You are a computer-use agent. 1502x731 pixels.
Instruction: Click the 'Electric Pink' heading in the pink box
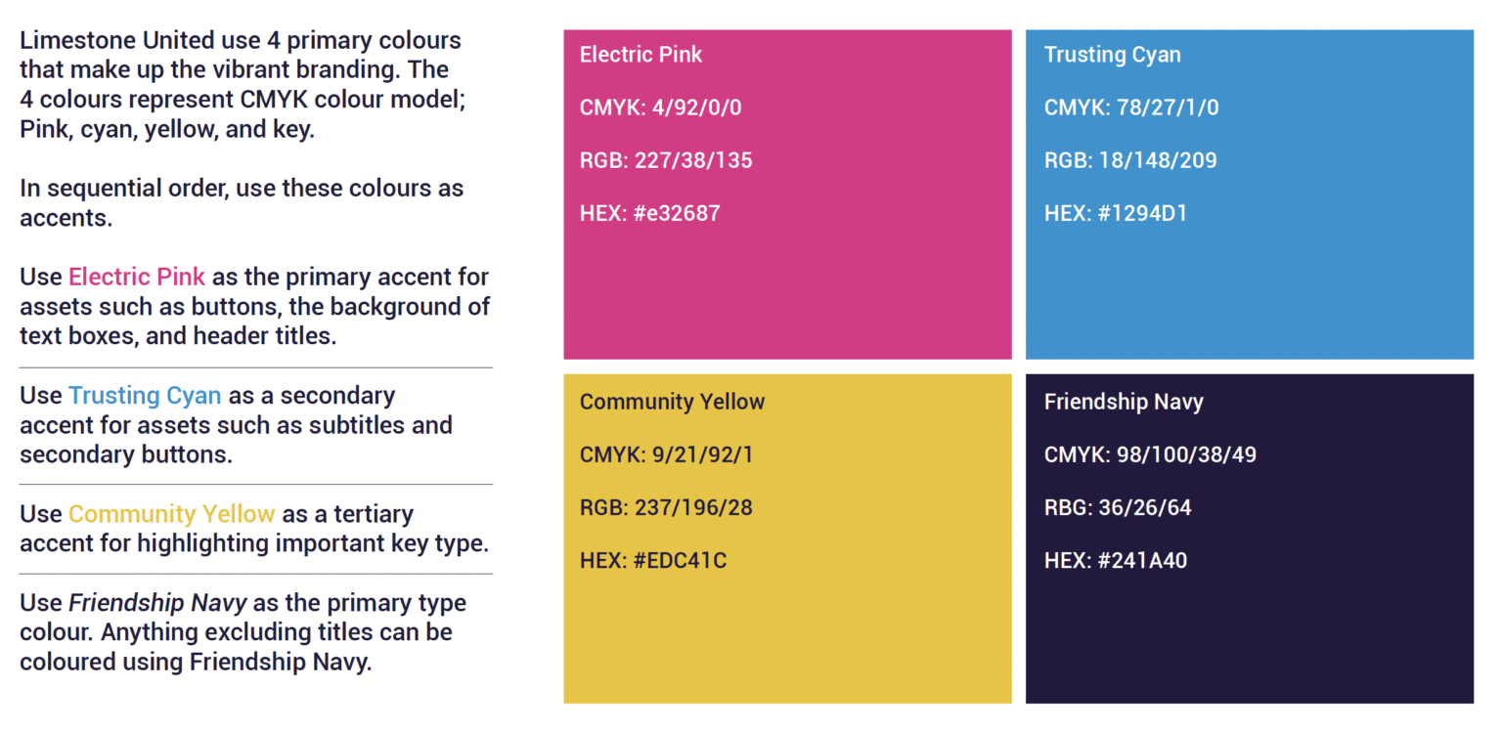(641, 55)
